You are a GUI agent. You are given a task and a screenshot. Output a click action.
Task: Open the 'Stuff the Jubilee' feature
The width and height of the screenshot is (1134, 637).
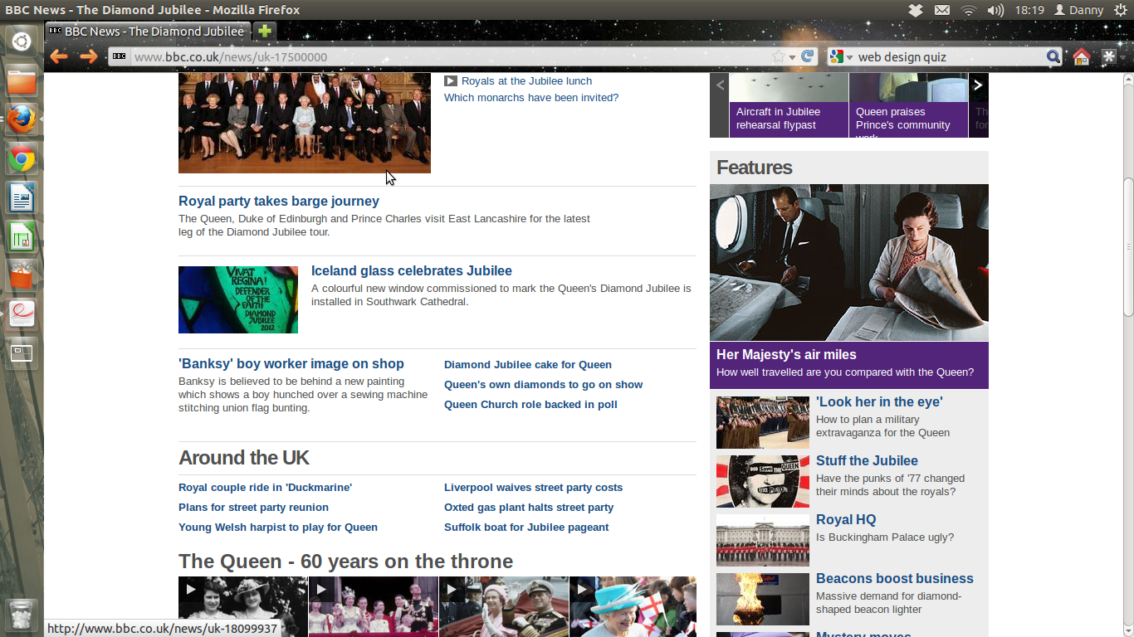(867, 460)
